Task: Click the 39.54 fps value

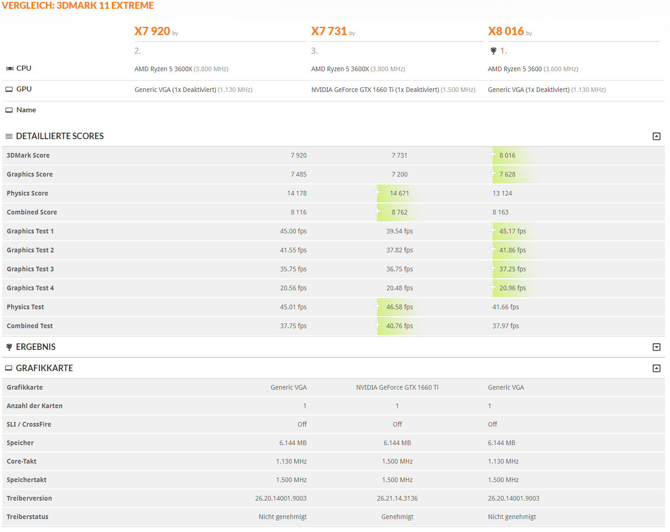Action: (400, 231)
